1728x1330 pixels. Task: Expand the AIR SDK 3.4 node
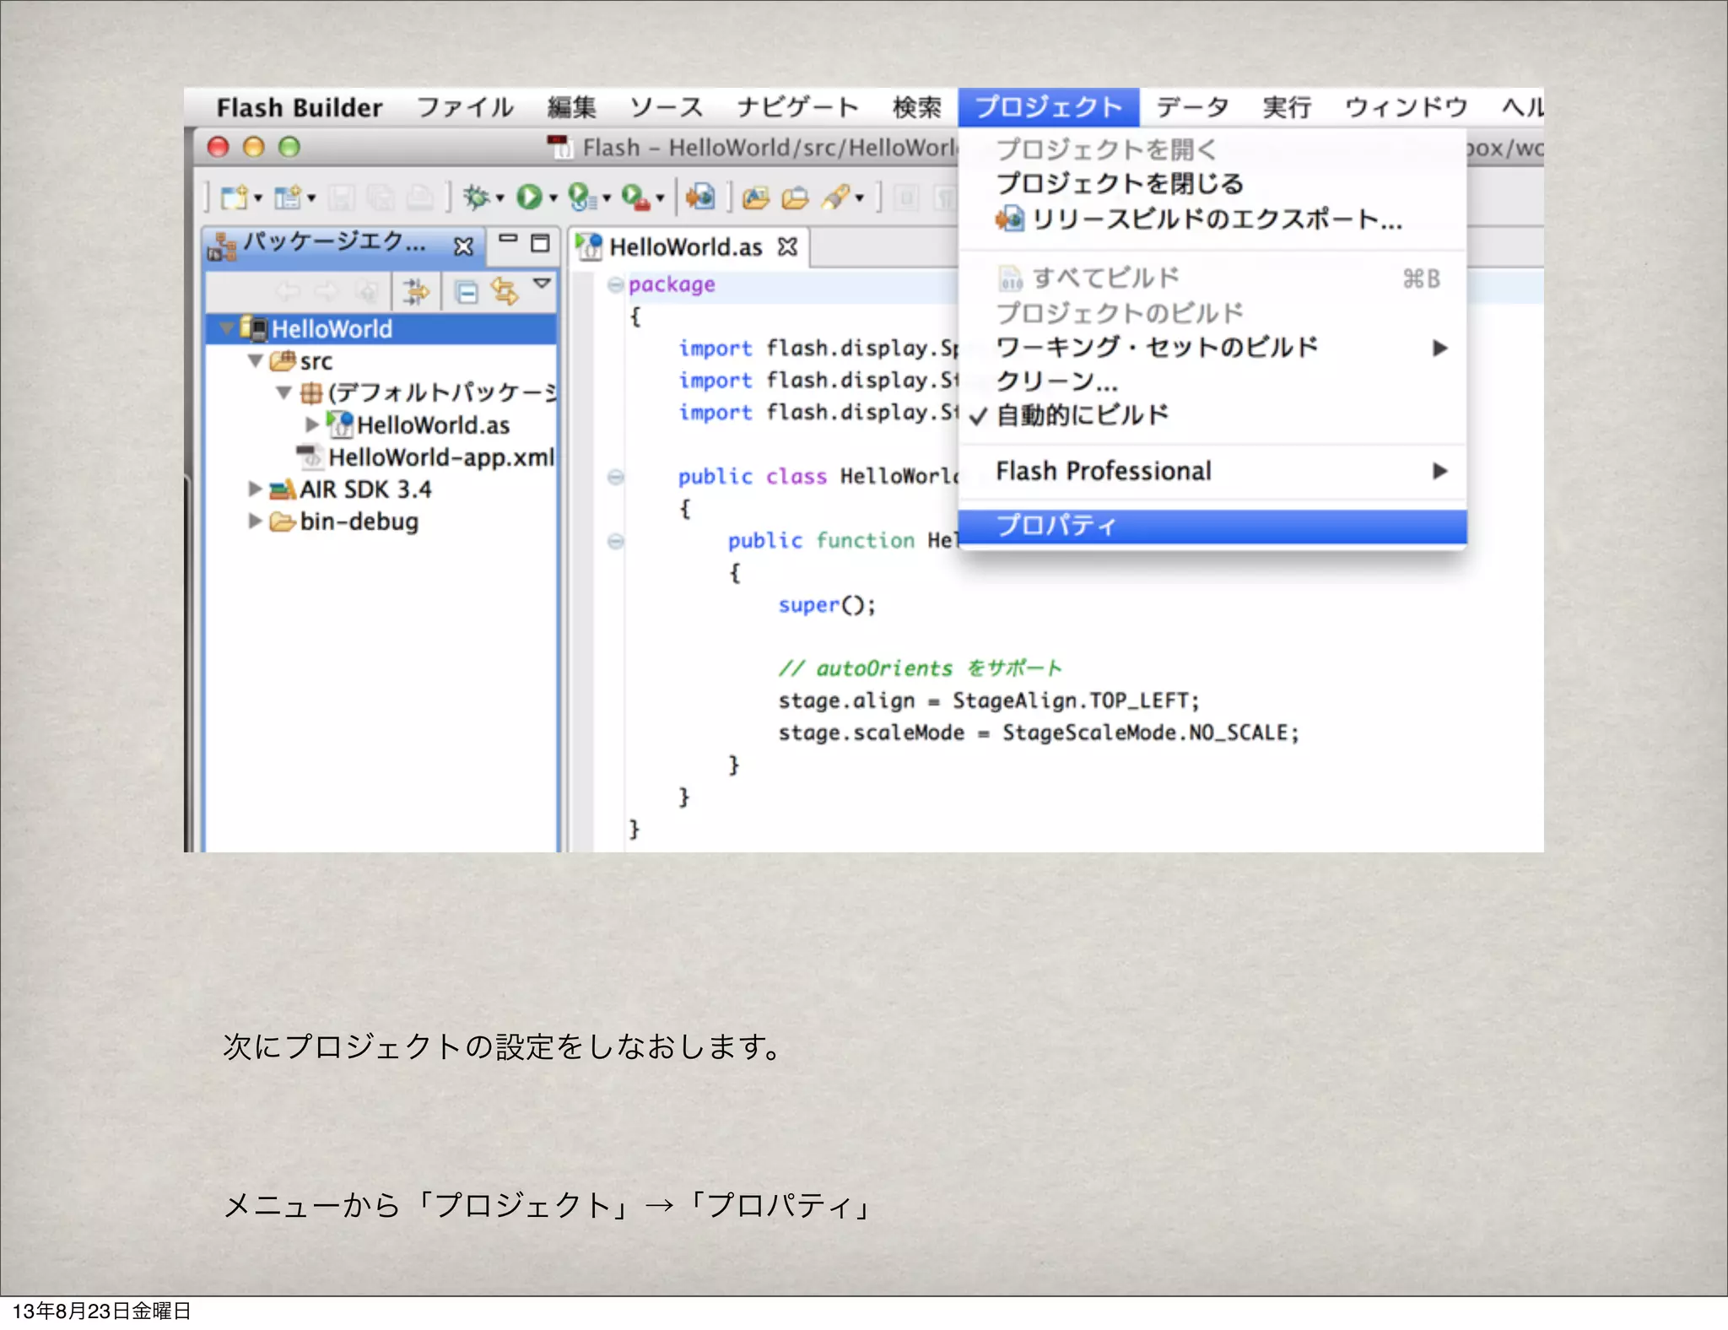pos(255,489)
